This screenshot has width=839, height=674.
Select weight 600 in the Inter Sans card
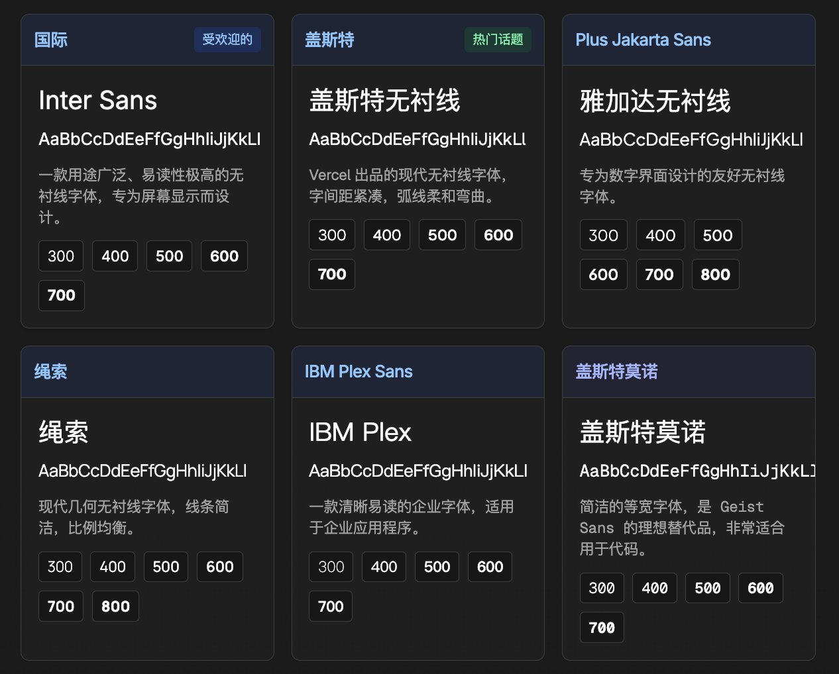pos(225,256)
